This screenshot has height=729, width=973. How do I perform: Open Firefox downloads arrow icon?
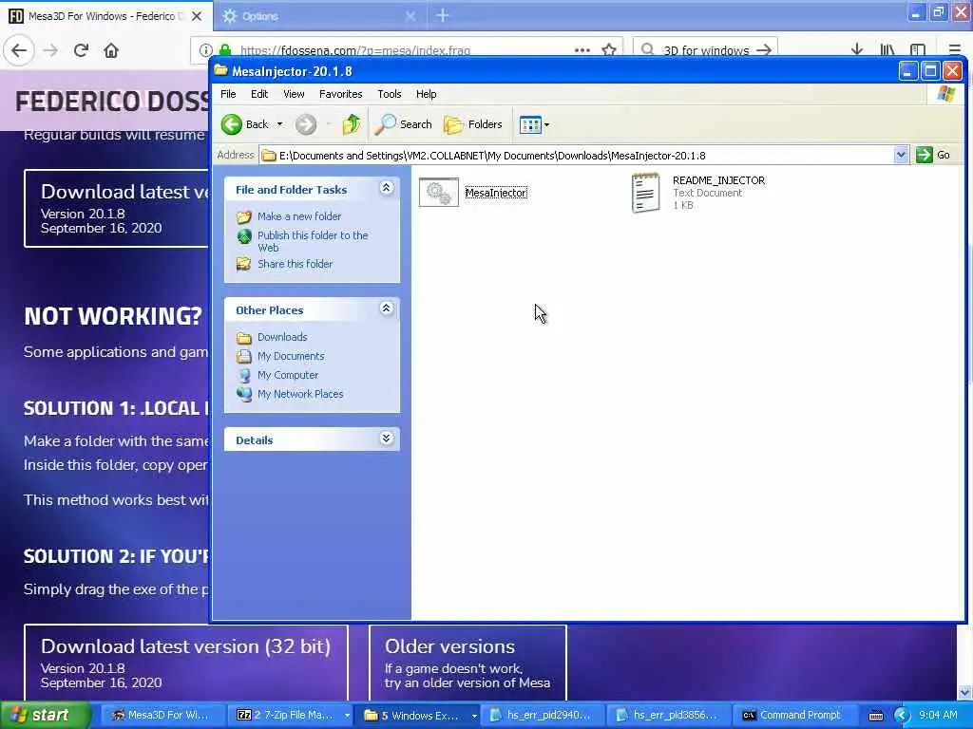pos(856,49)
